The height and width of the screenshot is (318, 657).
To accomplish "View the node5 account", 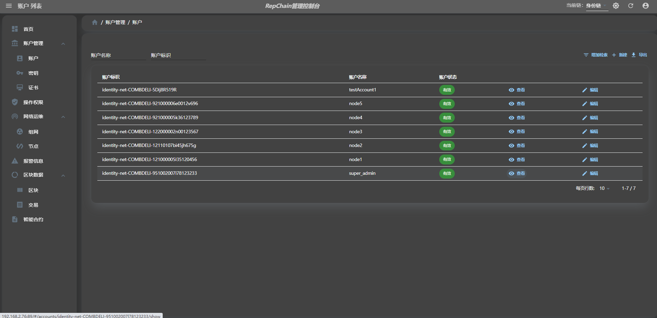I will (517, 104).
